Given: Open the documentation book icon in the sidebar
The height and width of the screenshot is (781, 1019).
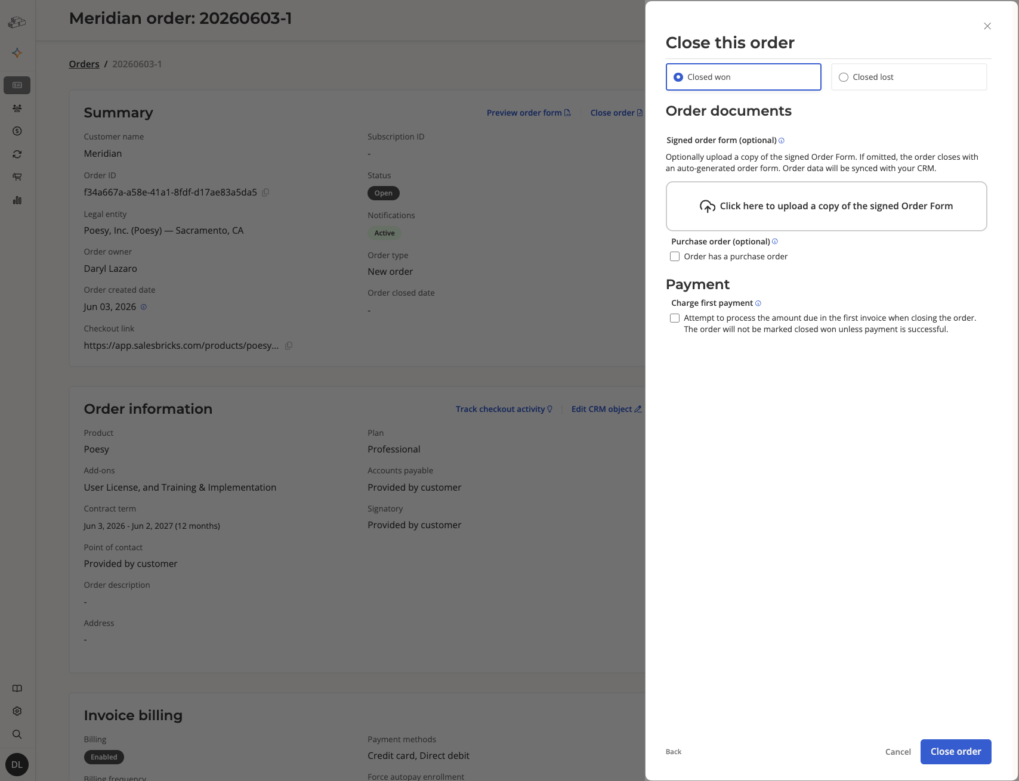Looking at the screenshot, I should (17, 689).
